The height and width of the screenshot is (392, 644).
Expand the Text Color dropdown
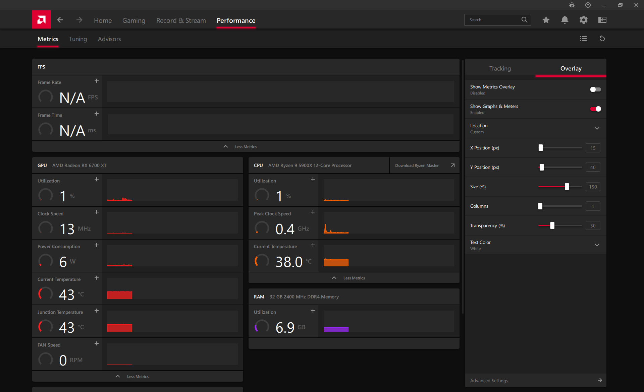click(597, 245)
